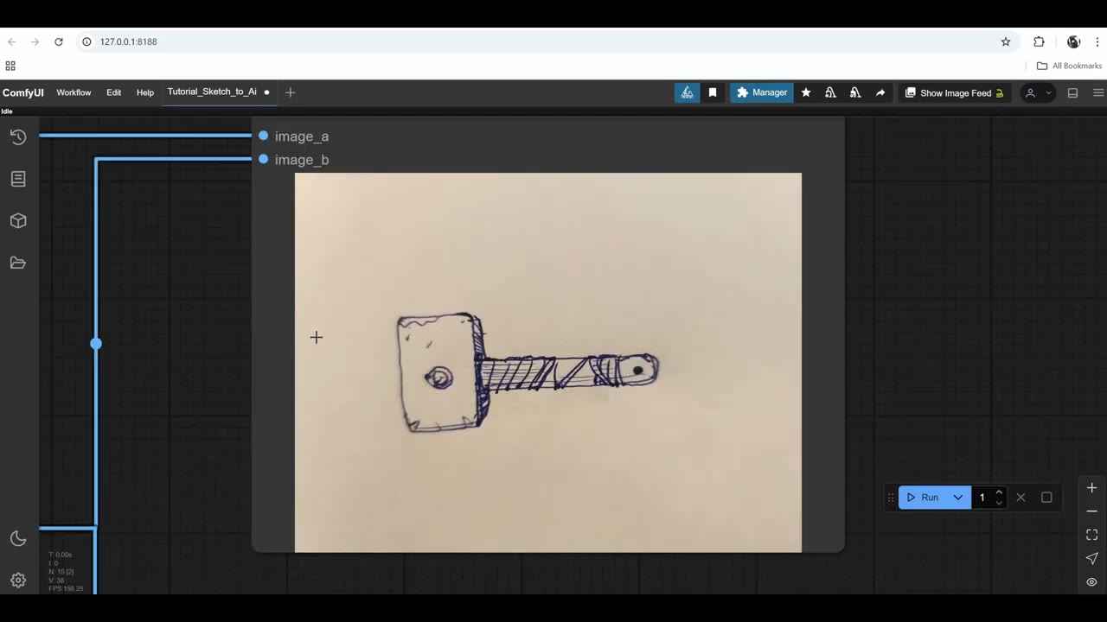The width and height of the screenshot is (1107, 622).
Task: Open the Help menu
Action: pos(145,92)
